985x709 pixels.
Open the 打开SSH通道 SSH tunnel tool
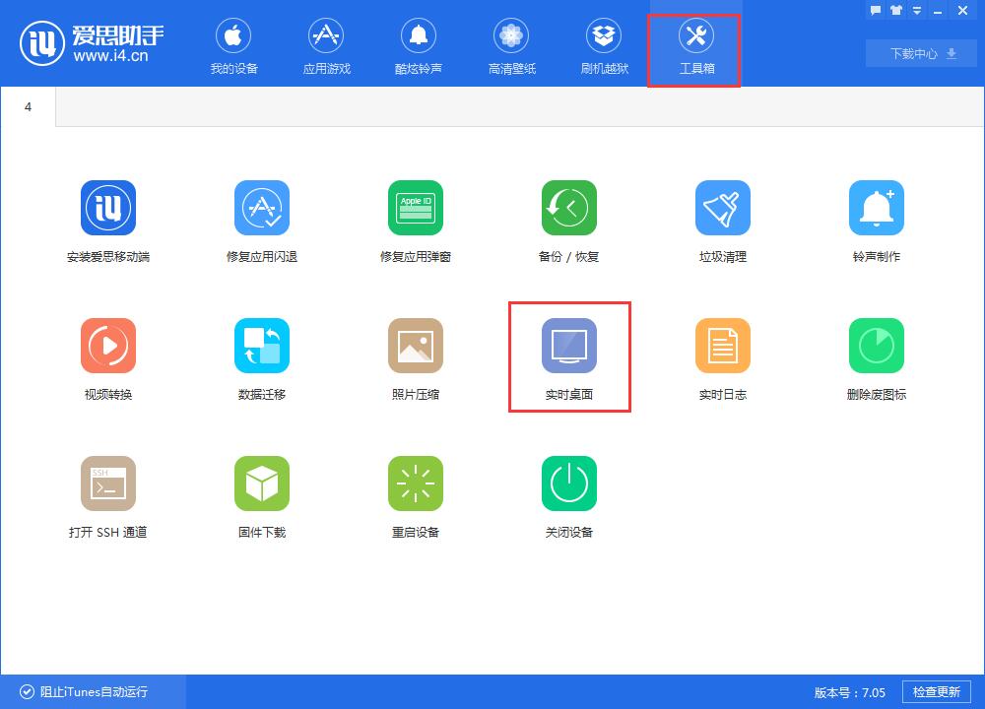click(x=108, y=494)
